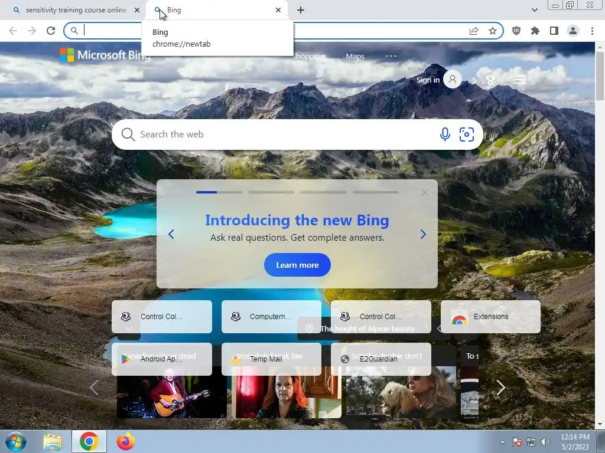Click the image location pin icon
The width and height of the screenshot is (605, 453).
coord(309,329)
